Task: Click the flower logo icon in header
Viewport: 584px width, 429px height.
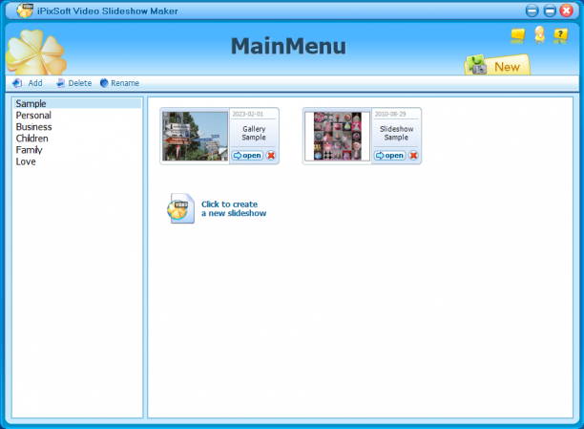Action: tap(36, 52)
